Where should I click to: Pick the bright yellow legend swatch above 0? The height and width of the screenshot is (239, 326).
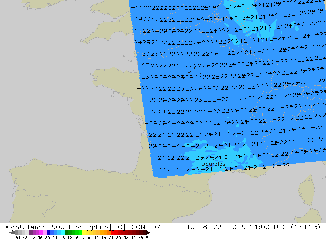[x=84, y=232]
